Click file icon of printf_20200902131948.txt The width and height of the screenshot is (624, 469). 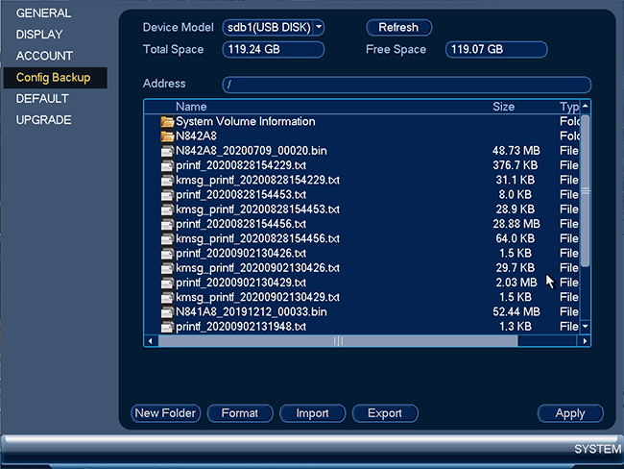tap(167, 327)
